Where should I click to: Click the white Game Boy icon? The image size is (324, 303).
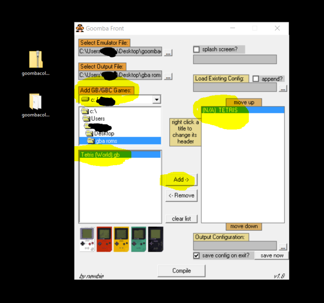tap(87, 239)
